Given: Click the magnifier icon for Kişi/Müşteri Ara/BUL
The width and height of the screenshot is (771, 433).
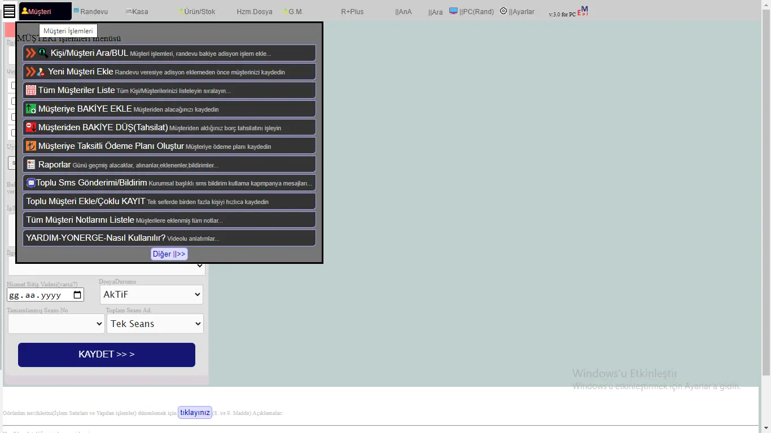Looking at the screenshot, I should [43, 53].
